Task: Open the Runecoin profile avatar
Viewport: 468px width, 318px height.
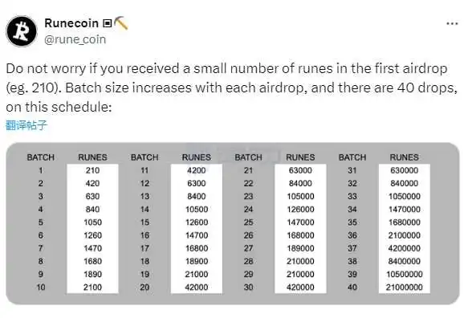Action: (22, 31)
